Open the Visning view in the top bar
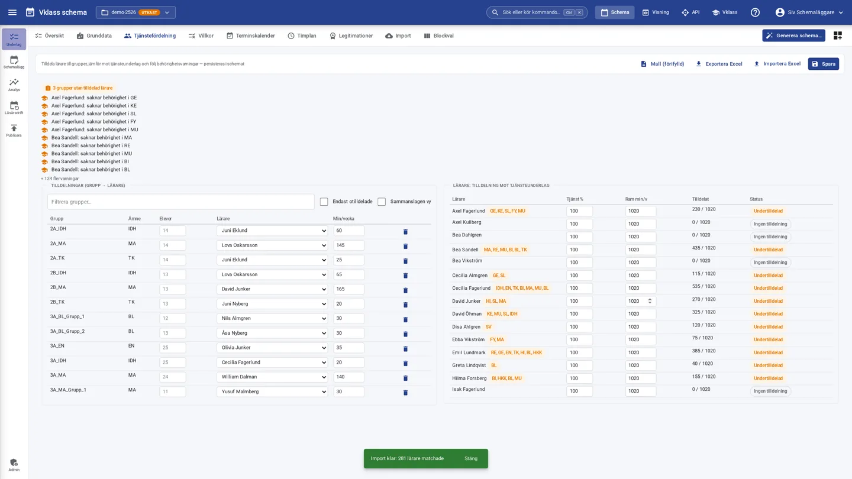Image resolution: width=852 pixels, height=479 pixels. click(656, 12)
